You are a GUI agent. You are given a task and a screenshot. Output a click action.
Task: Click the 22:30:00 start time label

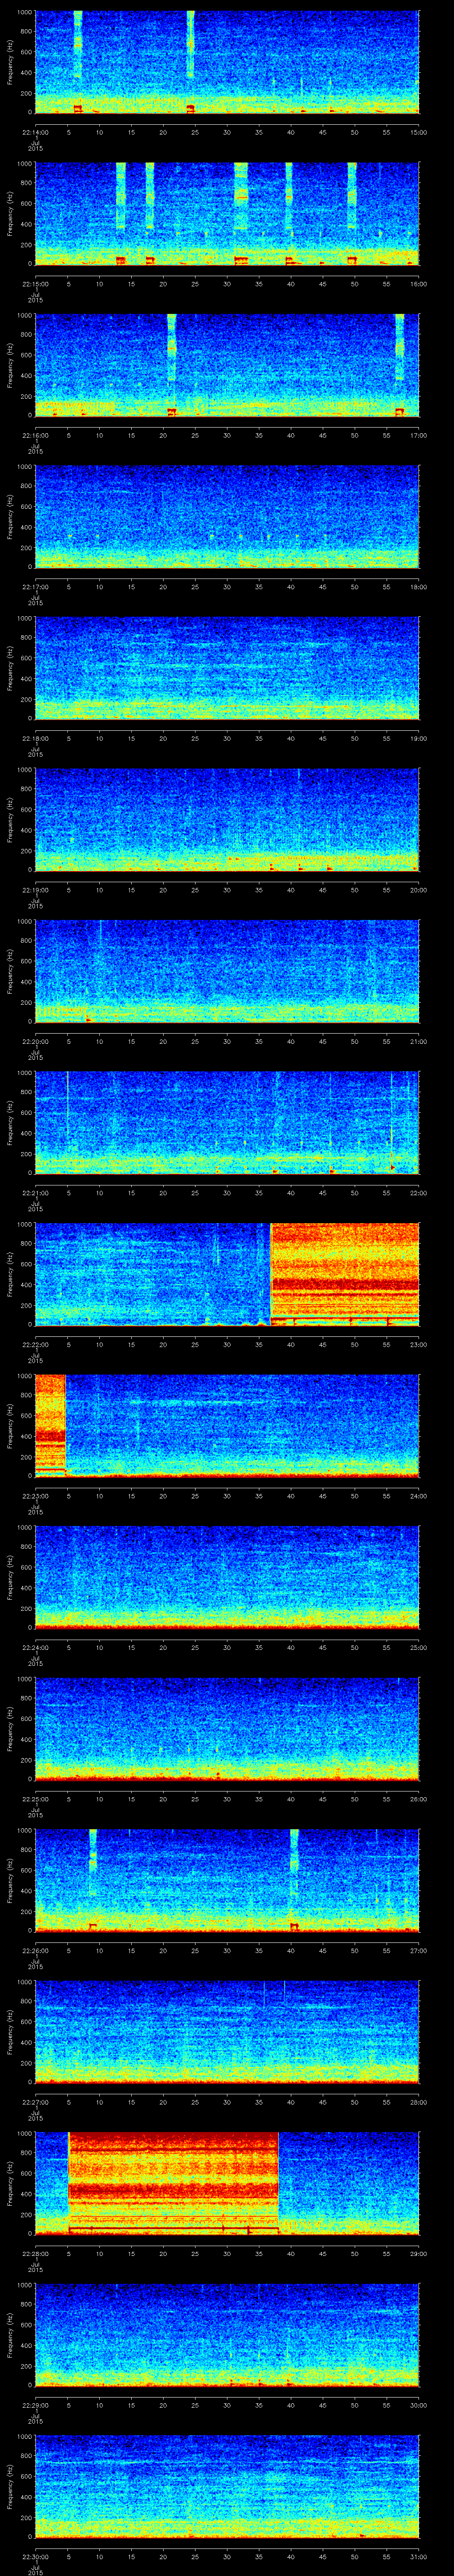click(x=36, y=2557)
